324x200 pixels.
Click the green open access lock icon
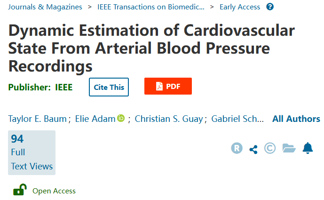click(20, 190)
